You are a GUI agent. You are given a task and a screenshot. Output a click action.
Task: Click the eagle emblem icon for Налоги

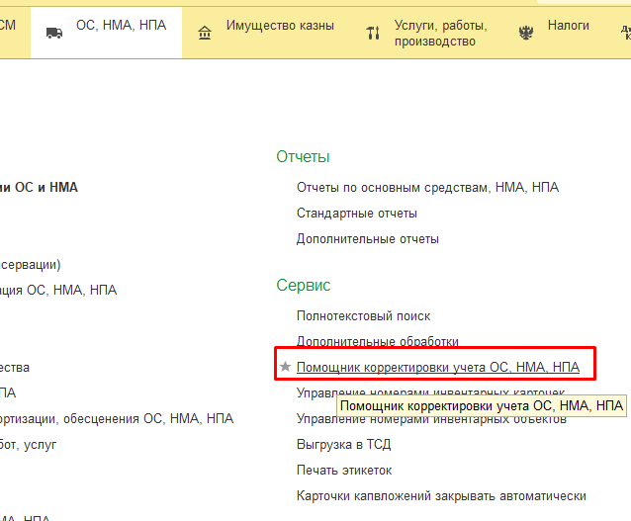point(526,33)
